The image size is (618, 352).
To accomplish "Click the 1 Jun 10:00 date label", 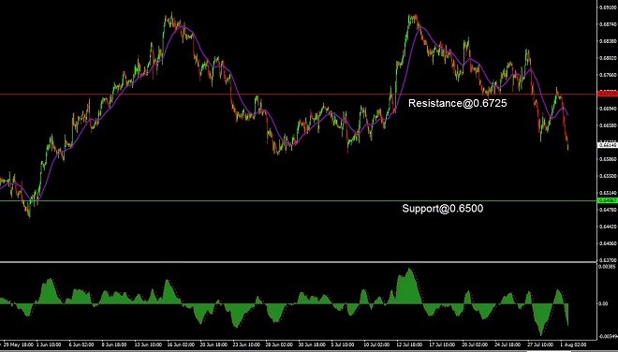I will coord(49,345).
